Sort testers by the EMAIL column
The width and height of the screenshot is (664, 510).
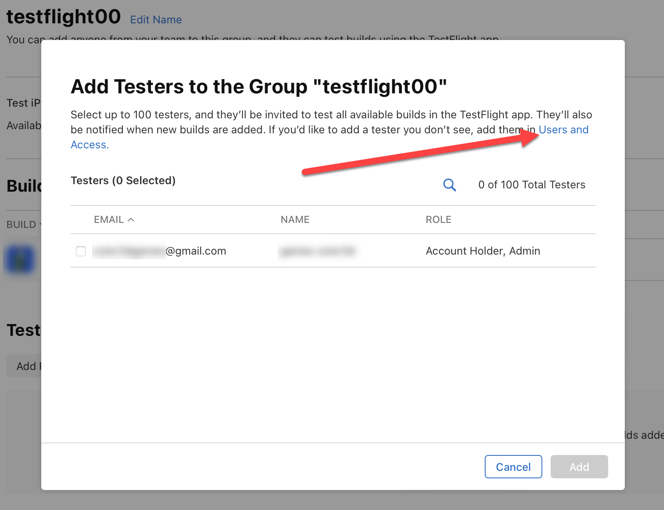coord(114,220)
